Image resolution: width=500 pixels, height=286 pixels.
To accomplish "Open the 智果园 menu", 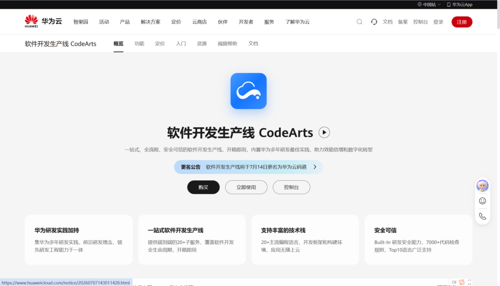I will (x=81, y=21).
